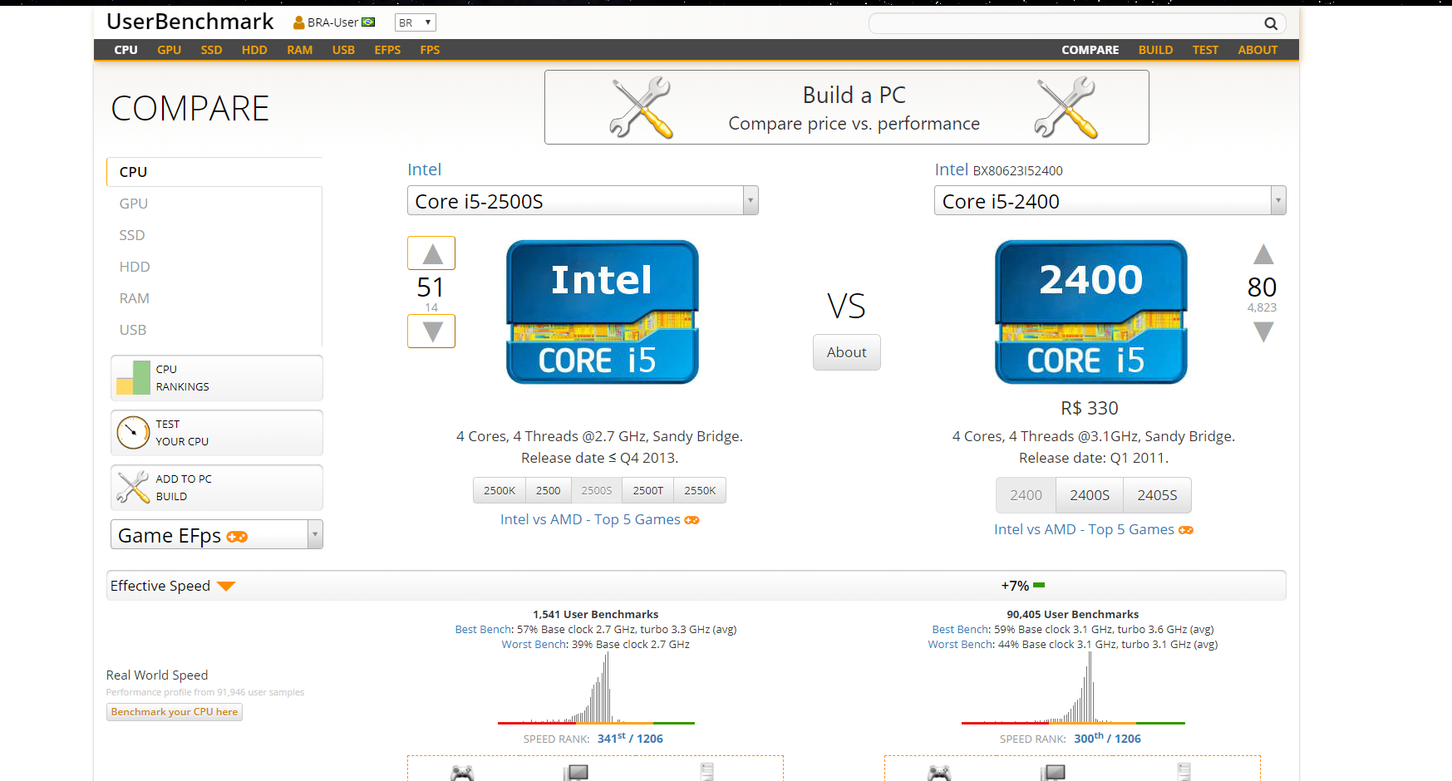This screenshot has height=781, width=1452.
Task: Click the 2400 Core i5 badge image
Action: click(x=1091, y=312)
